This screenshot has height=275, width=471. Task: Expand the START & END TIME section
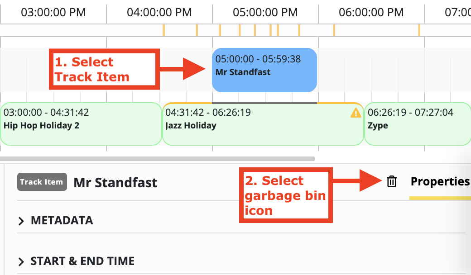(82, 261)
